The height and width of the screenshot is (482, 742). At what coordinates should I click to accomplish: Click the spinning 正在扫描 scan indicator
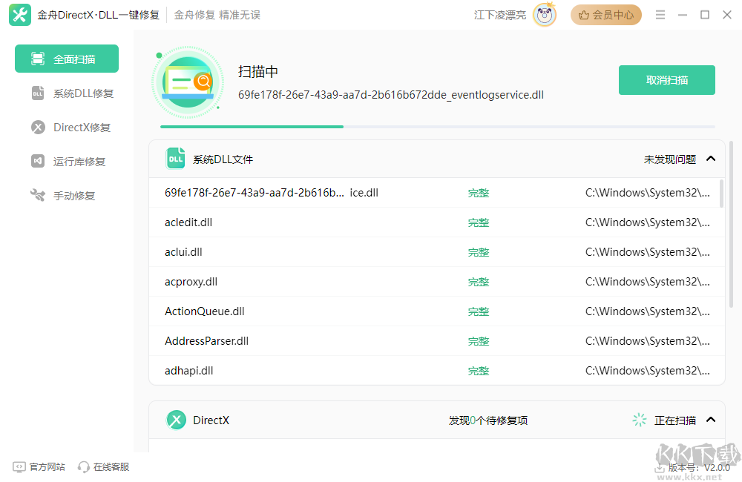(x=639, y=420)
